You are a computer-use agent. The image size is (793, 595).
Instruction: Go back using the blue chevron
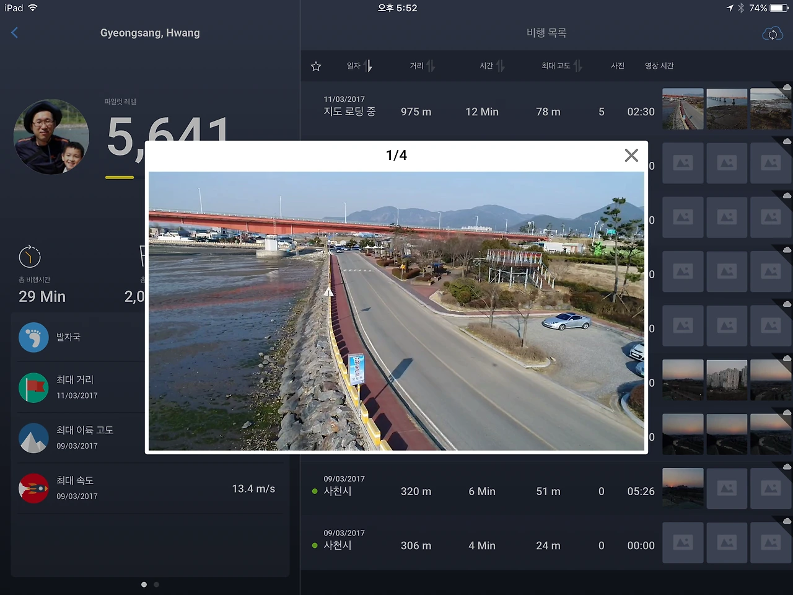point(15,33)
